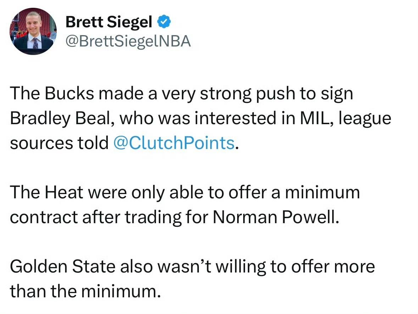Click the abbreviation "MIL" in the tweet
Image resolution: width=418 pixels, height=314 pixels.
316,118
